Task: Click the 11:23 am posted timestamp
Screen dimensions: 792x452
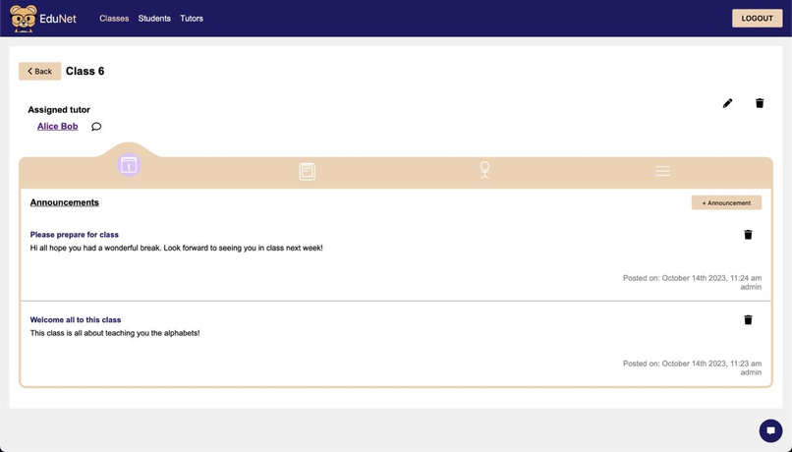Action: click(692, 364)
